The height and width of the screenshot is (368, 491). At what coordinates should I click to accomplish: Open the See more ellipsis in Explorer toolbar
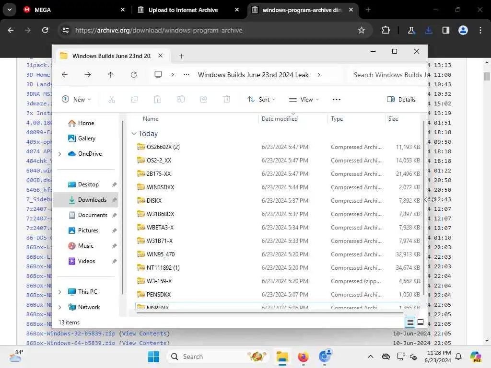[336, 100]
